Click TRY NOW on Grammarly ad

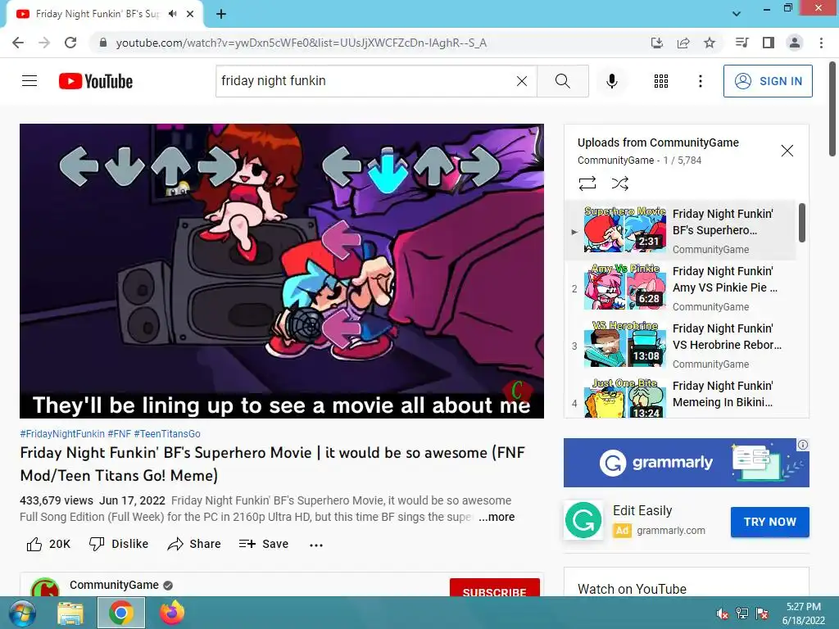pyautogui.click(x=769, y=522)
